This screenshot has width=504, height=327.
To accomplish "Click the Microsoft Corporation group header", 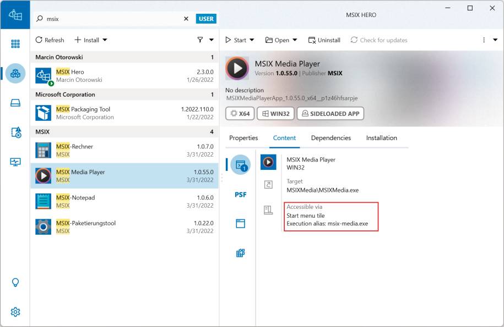I will [124, 95].
